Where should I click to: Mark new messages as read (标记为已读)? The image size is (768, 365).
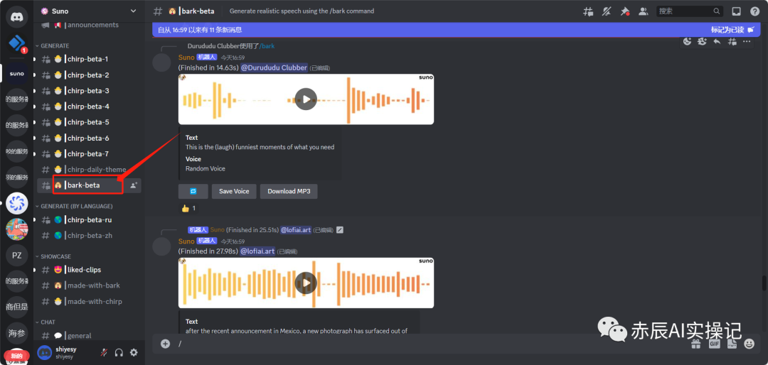click(732, 30)
